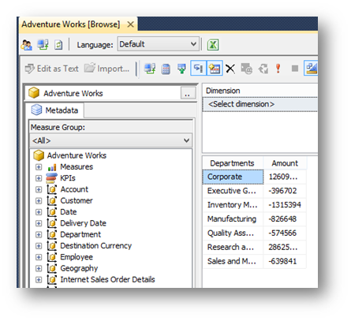Toggle the Auto Execute icon
Screen dimensions: 351x321
[198, 69]
